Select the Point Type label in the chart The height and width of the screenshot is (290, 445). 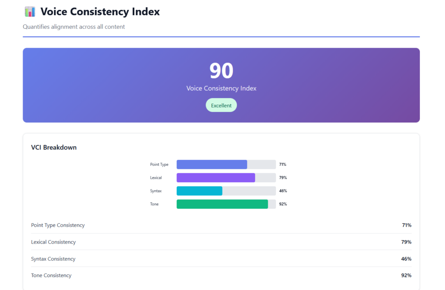tap(159, 165)
